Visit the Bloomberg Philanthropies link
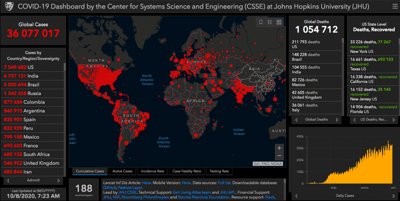The width and height of the screenshot is (400, 201). pyautogui.click(x=145, y=197)
